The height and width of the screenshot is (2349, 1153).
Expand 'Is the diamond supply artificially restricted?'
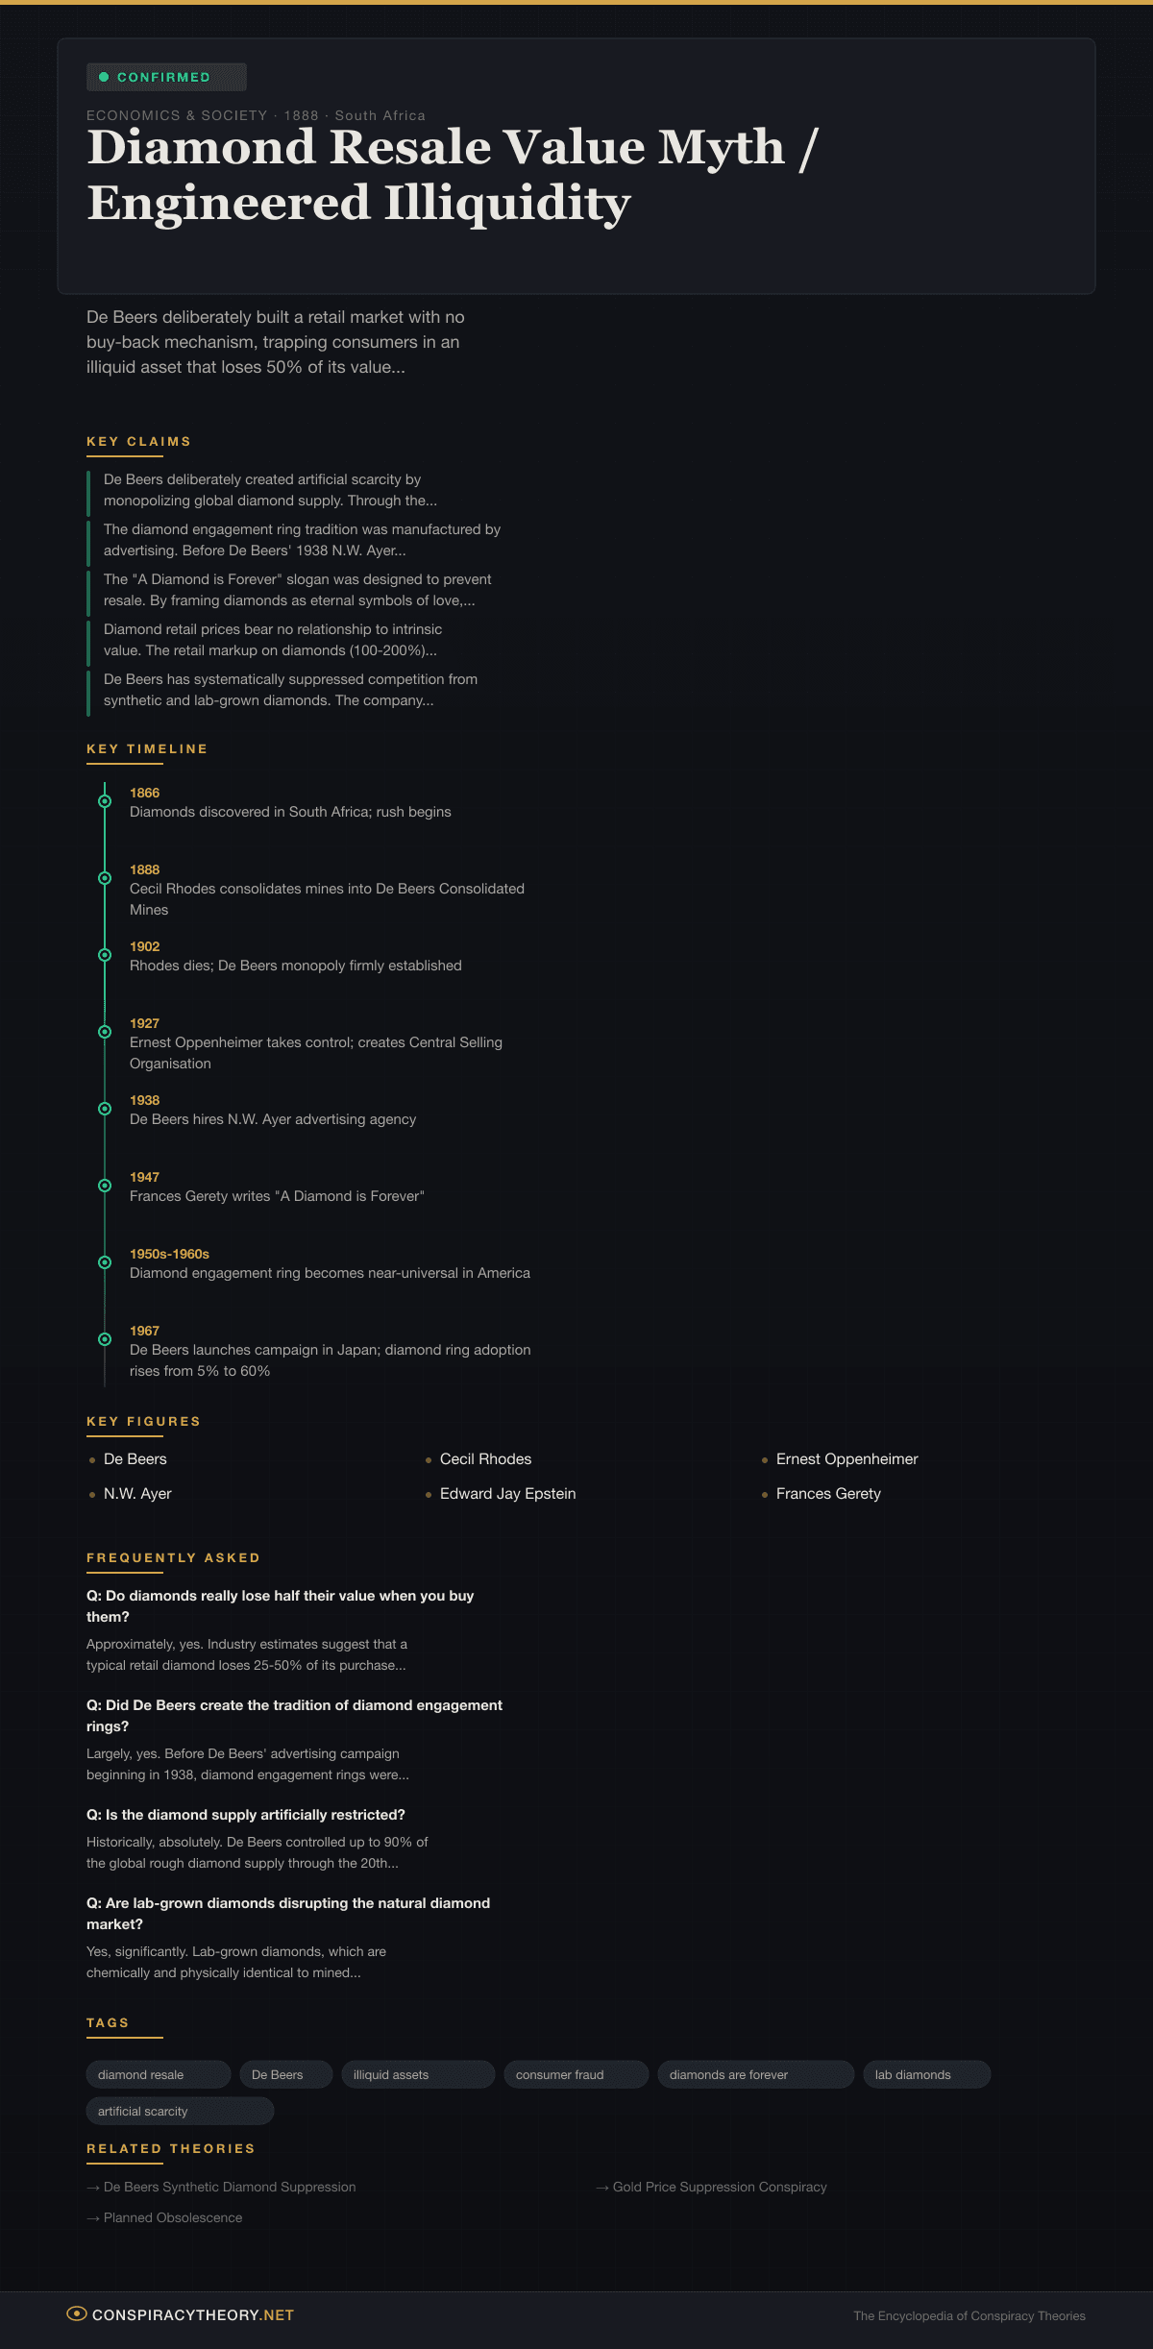(245, 1814)
